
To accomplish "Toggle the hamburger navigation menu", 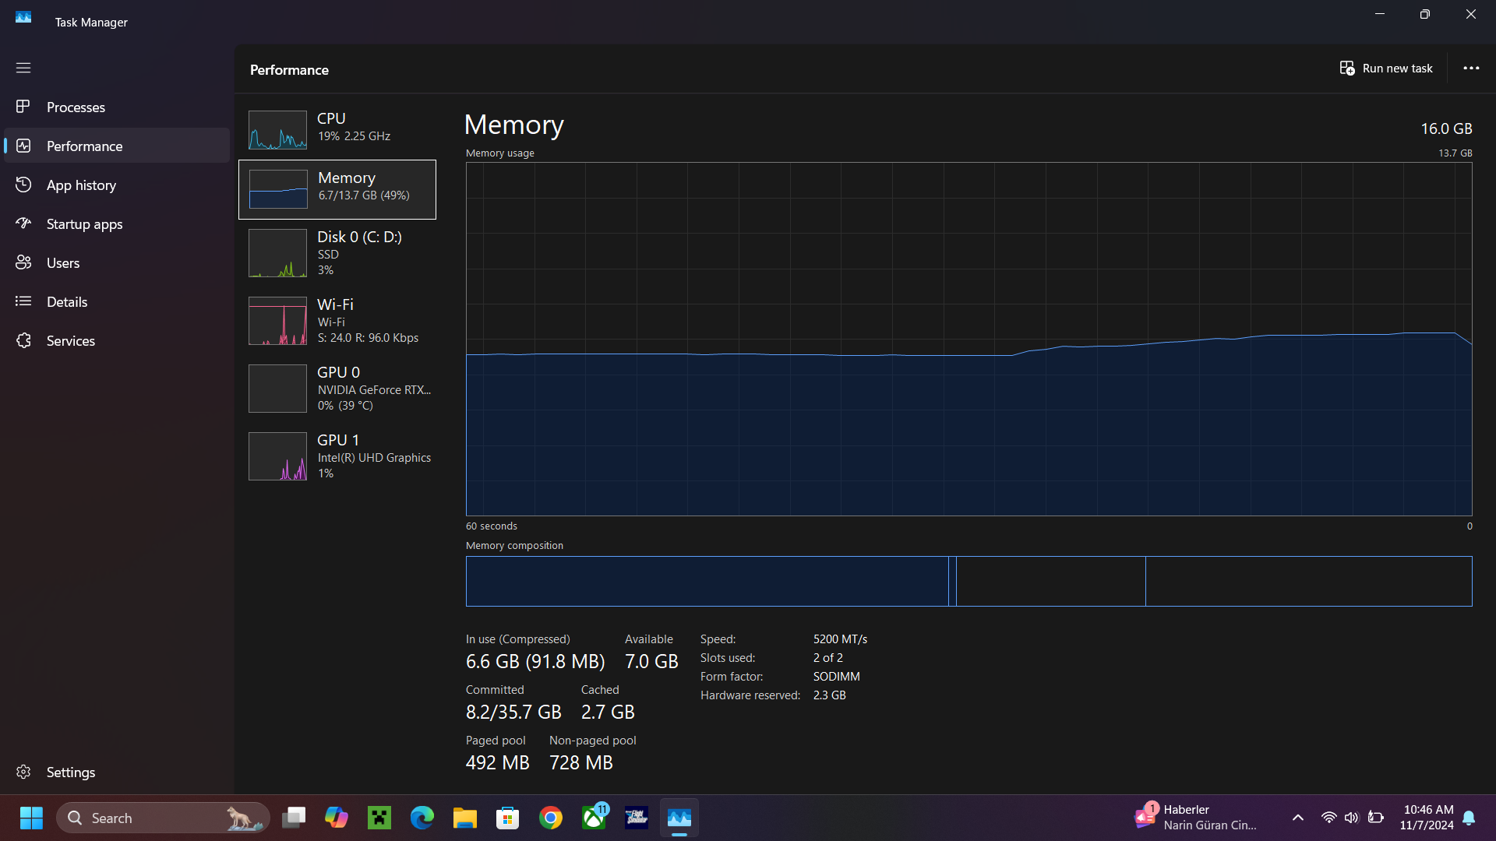I will [x=23, y=68].
